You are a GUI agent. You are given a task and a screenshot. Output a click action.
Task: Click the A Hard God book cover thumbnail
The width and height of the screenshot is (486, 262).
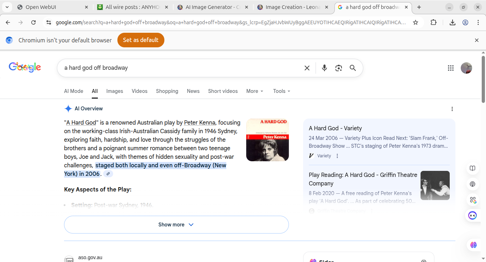click(267, 140)
